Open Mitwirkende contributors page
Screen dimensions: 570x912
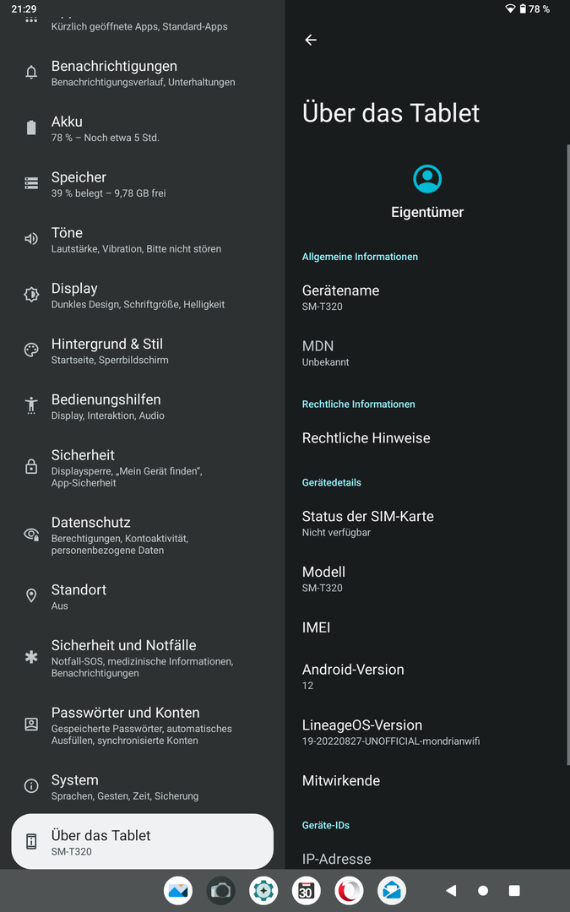(x=341, y=781)
